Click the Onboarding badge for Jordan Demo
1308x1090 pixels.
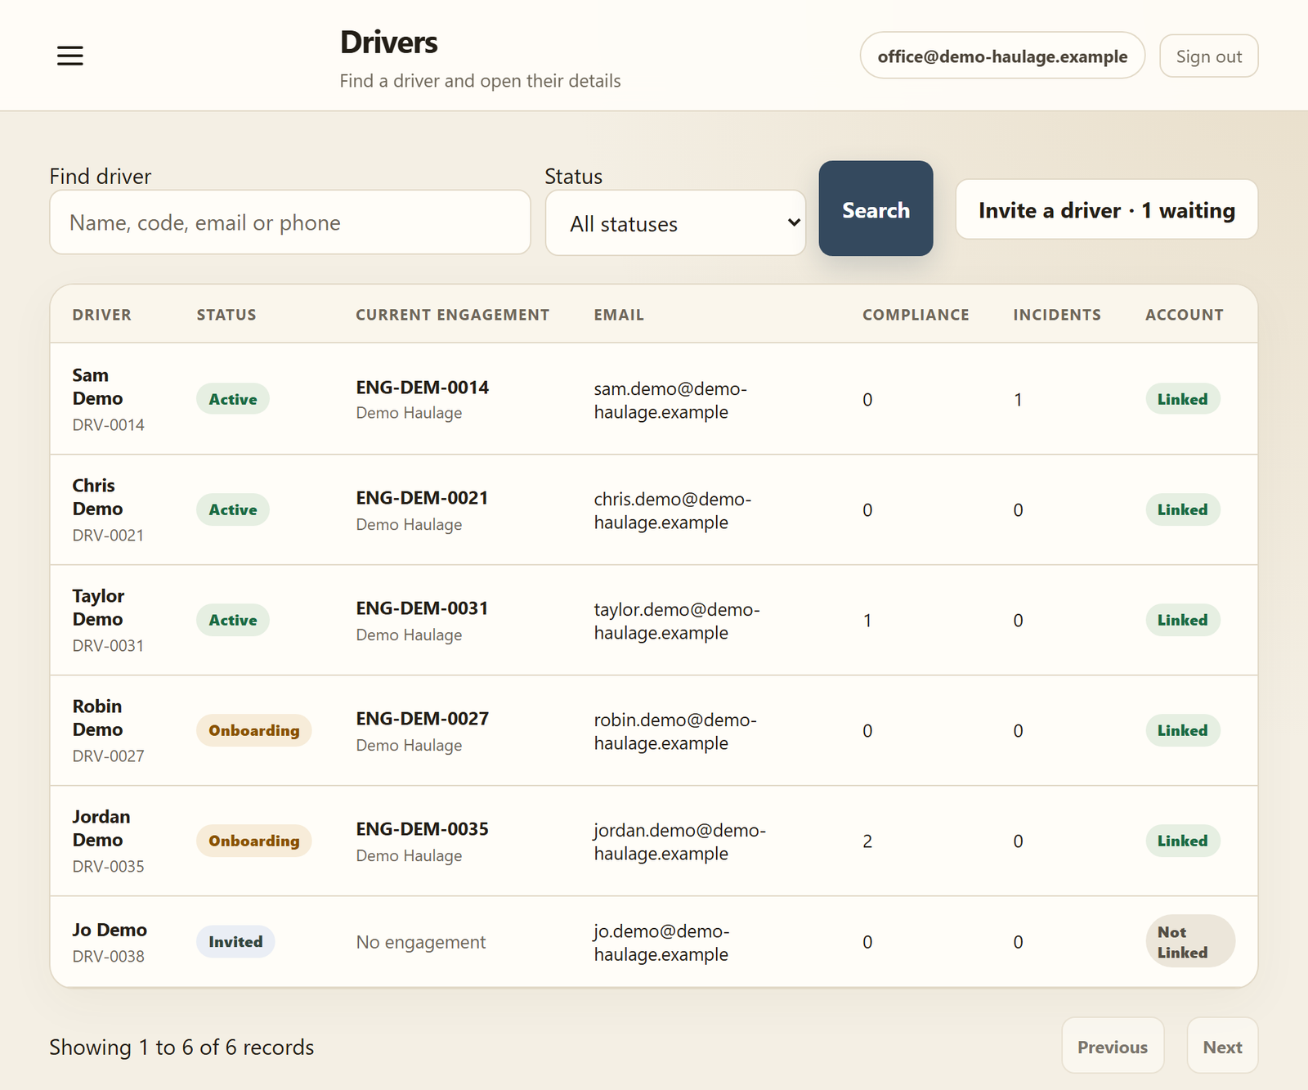tap(254, 841)
